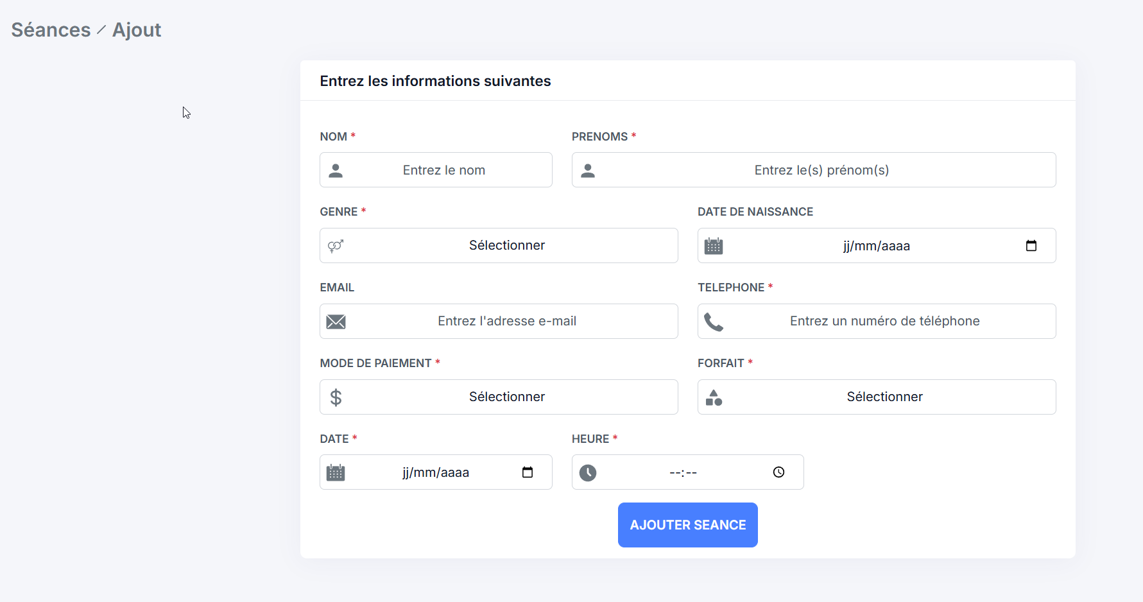Open time picker via small clock icon
This screenshot has height=602, width=1143.
pos(778,472)
